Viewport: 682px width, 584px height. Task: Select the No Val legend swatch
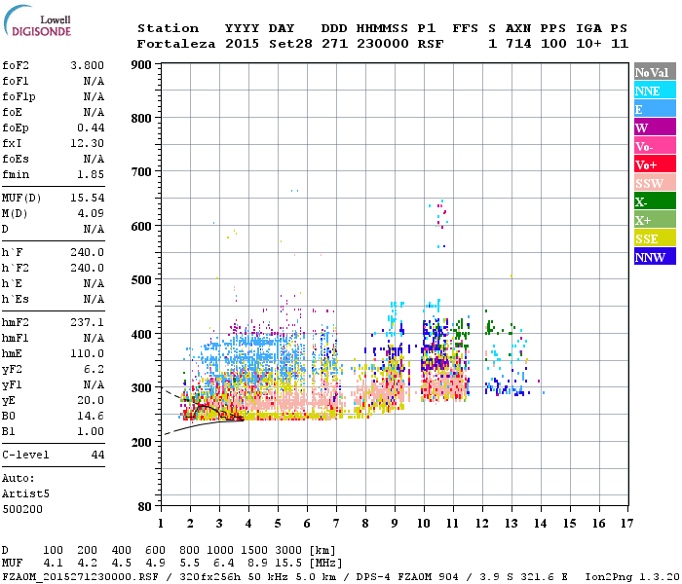pyautogui.click(x=655, y=72)
